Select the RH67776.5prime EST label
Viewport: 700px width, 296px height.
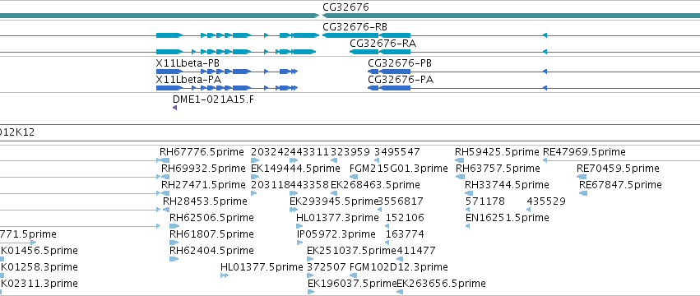pyautogui.click(x=202, y=152)
